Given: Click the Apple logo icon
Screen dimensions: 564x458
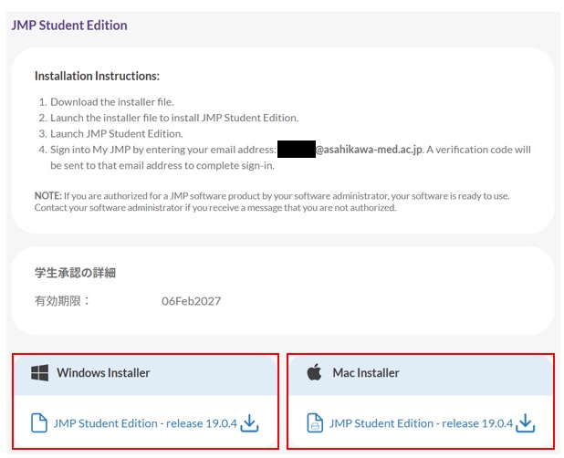Looking at the screenshot, I should pyautogui.click(x=314, y=372).
